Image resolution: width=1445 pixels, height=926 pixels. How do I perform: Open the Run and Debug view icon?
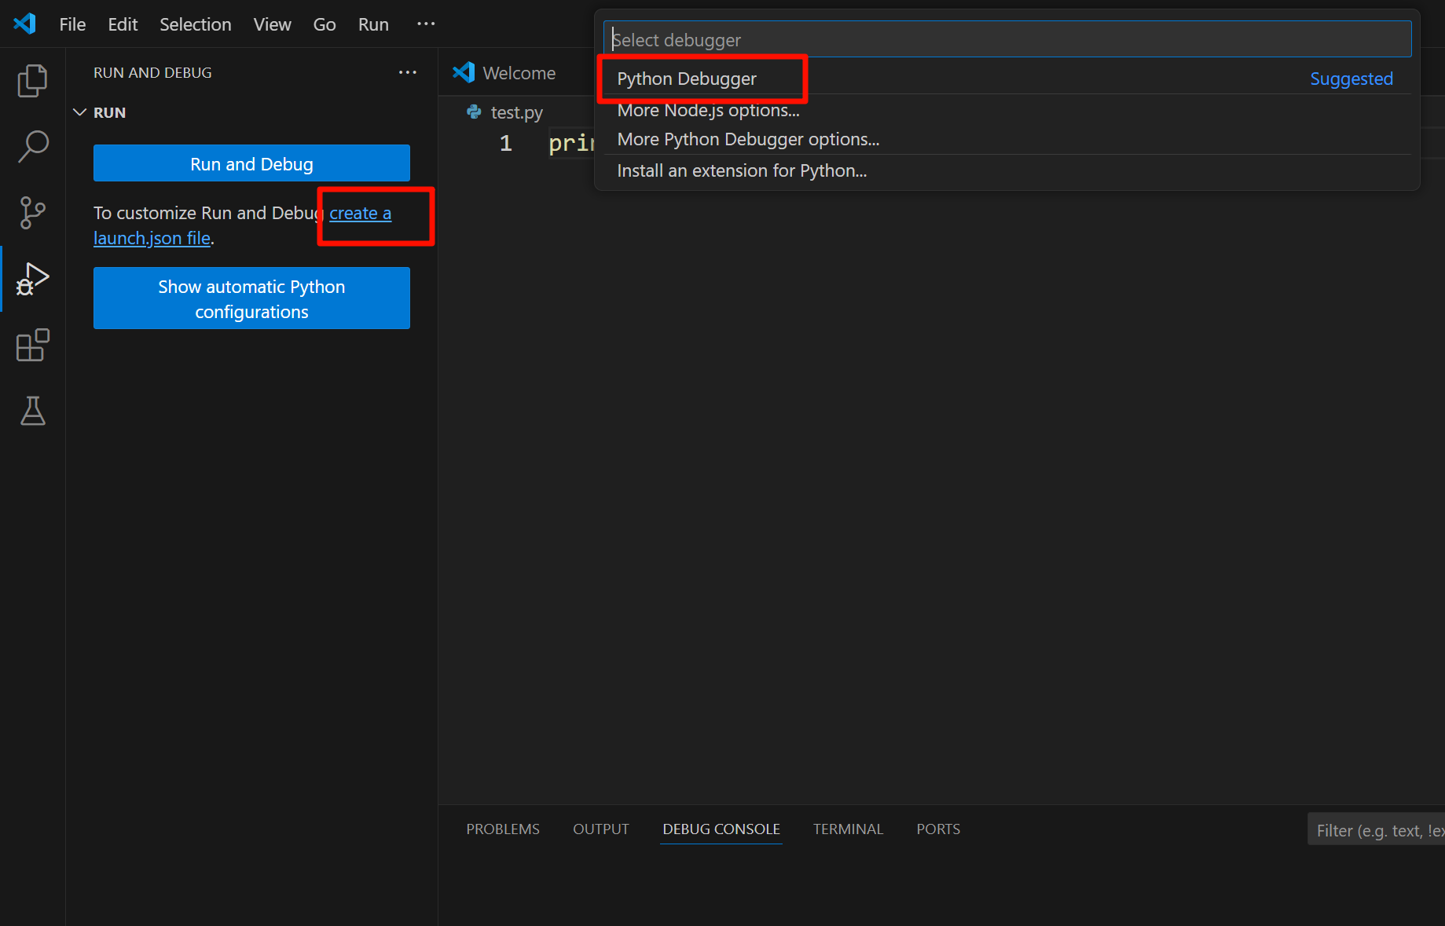pyautogui.click(x=32, y=279)
